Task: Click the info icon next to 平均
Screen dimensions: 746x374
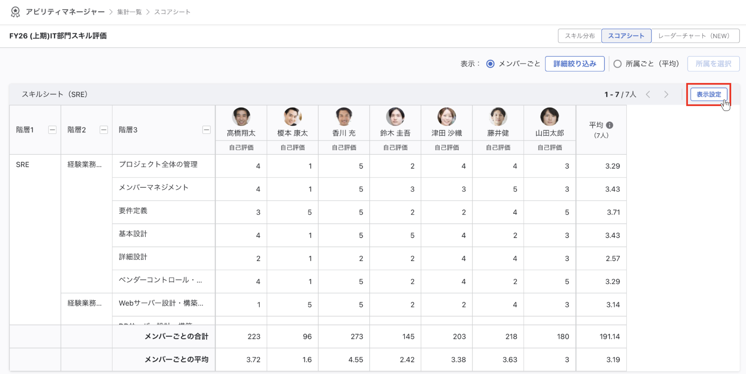Action: (609, 125)
